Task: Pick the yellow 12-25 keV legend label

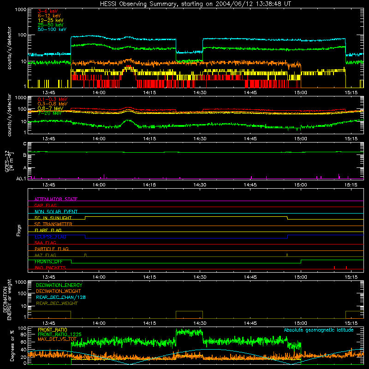Action: [51, 20]
